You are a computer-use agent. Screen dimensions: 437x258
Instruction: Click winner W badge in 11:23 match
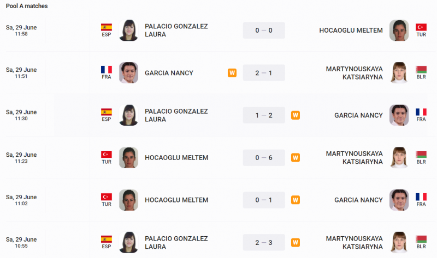296,158
